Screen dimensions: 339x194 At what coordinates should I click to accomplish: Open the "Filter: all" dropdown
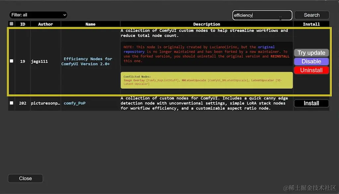38,15
